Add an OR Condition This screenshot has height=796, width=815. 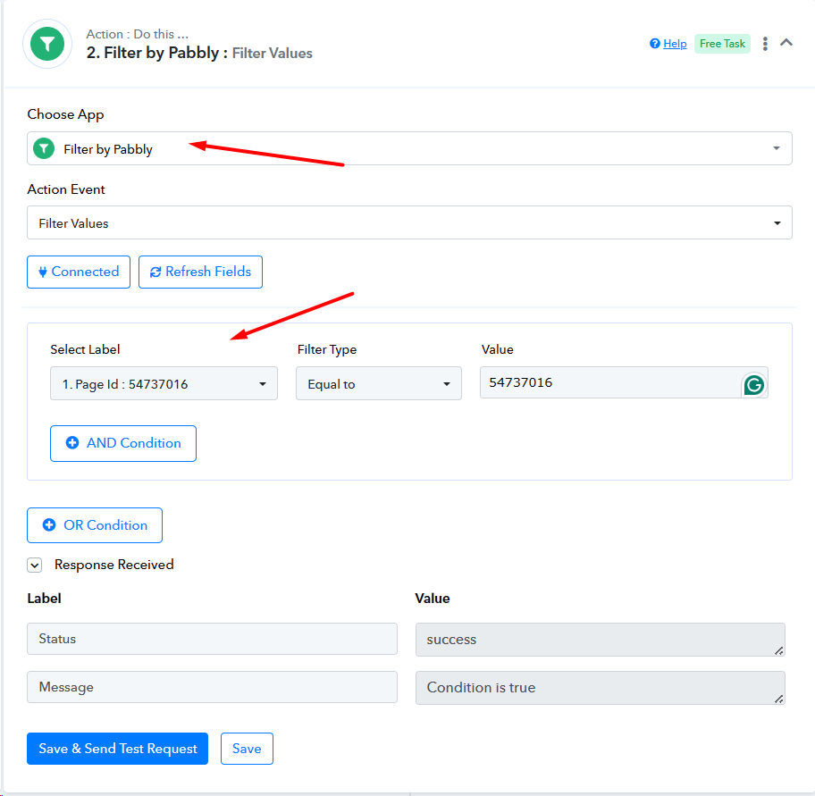(x=95, y=525)
